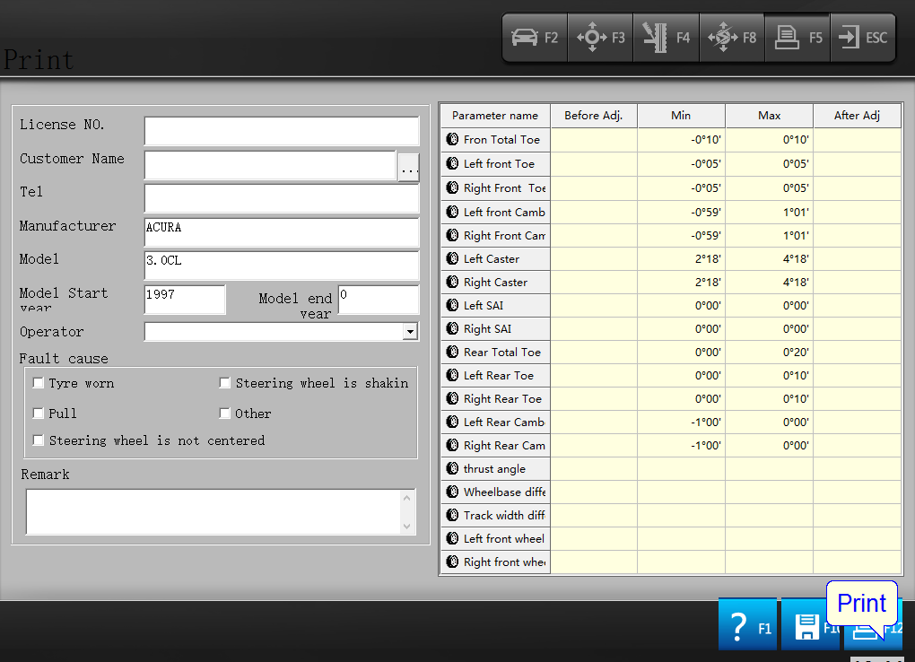The height and width of the screenshot is (662, 915).
Task: Click the wheel target F3 icon
Action: (600, 38)
